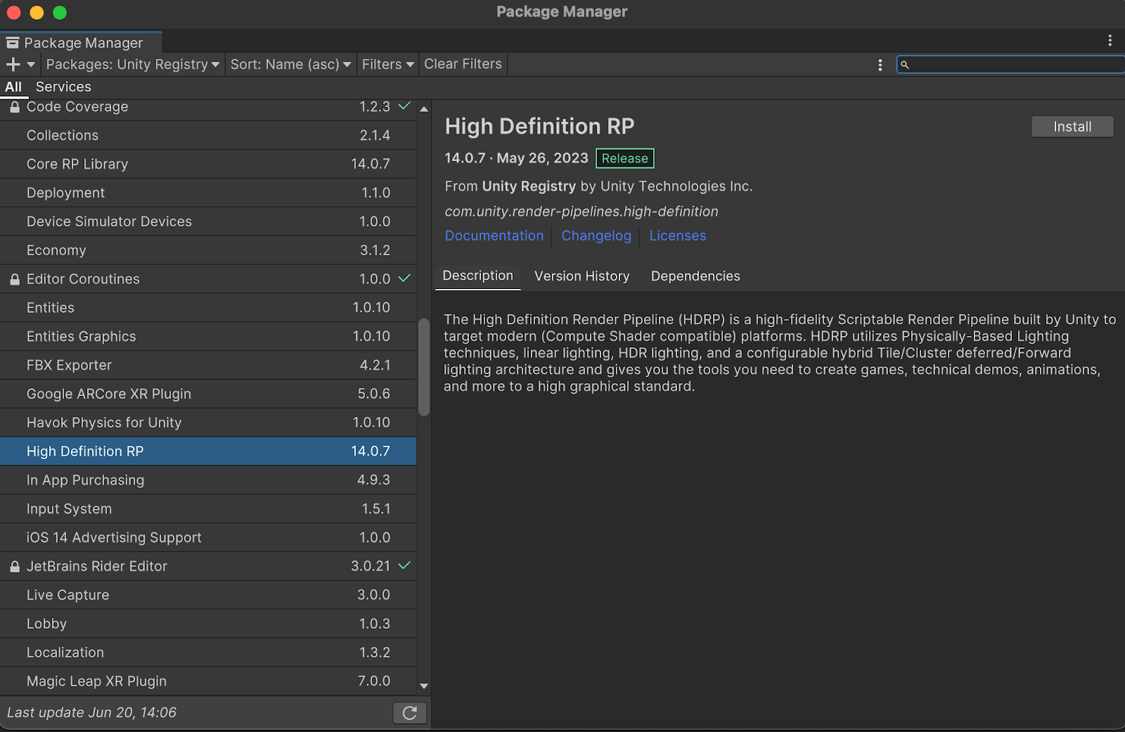Open the window's top-right kebab menu
1125x732 pixels.
tap(1110, 41)
